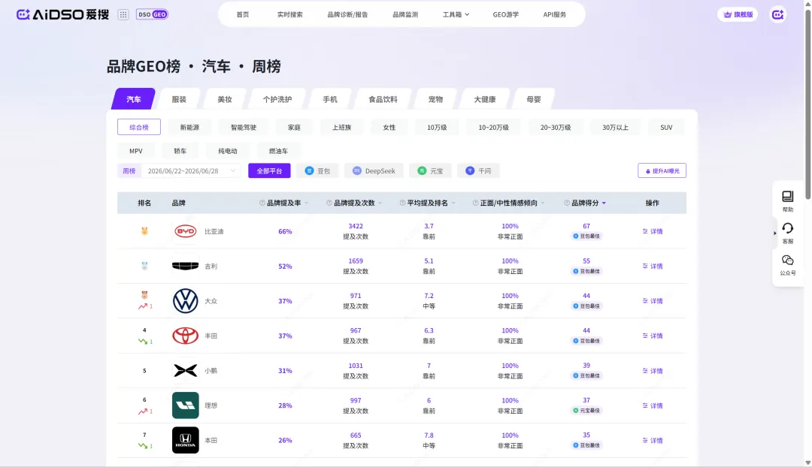Click the 旗舰版 upgrade button

[738, 14]
